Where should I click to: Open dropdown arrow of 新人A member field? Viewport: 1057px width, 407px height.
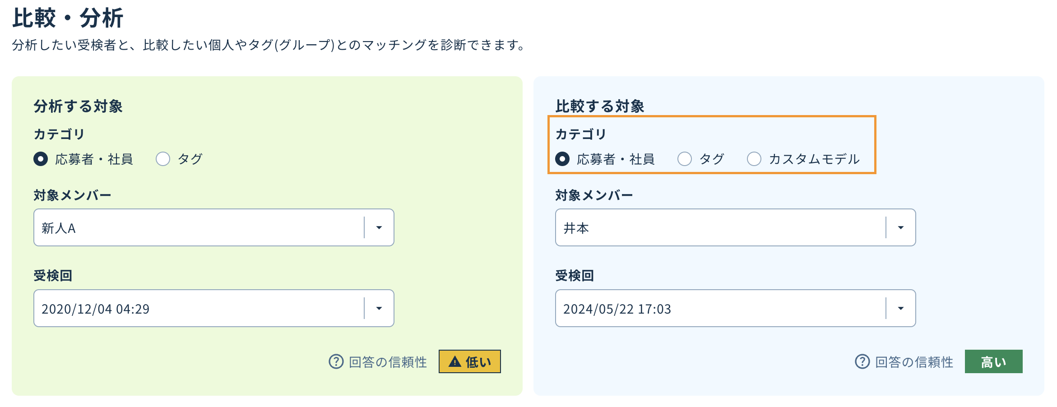click(379, 227)
